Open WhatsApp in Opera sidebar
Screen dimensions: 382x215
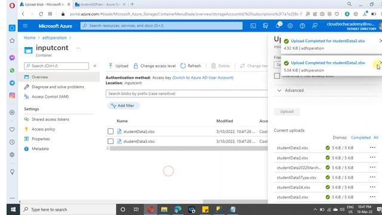click(x=12, y=70)
